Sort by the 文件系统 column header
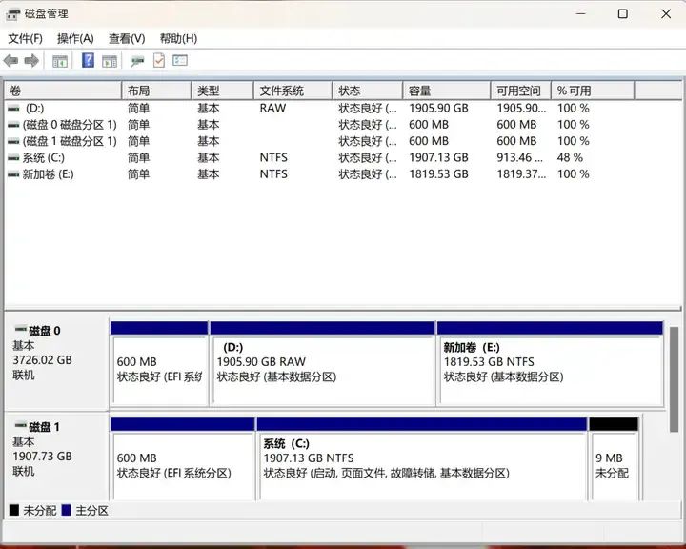The width and height of the screenshot is (686, 549). [x=293, y=91]
